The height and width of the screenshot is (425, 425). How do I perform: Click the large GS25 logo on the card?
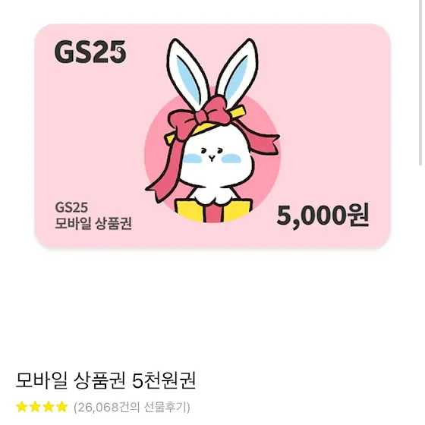coord(90,52)
